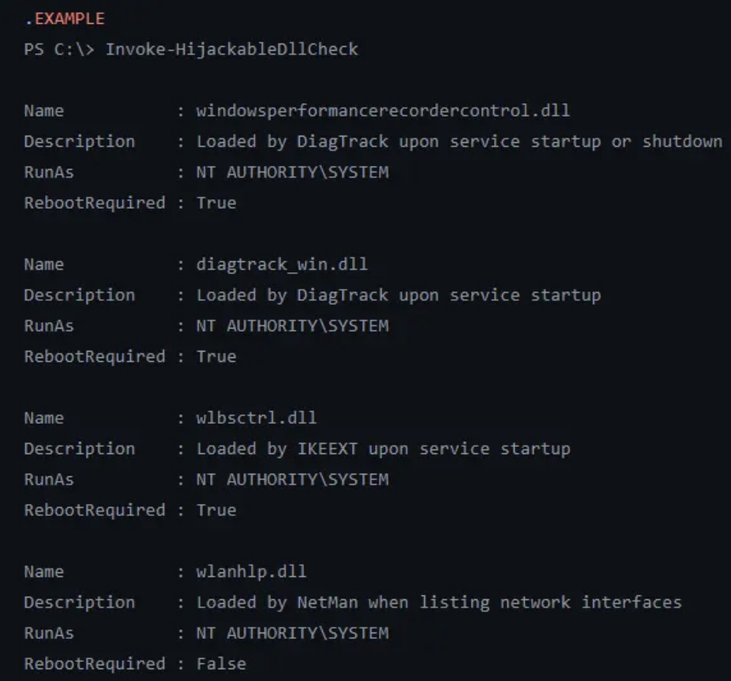
Task: Click the description mentioning startup or shutdown
Action: (459, 141)
